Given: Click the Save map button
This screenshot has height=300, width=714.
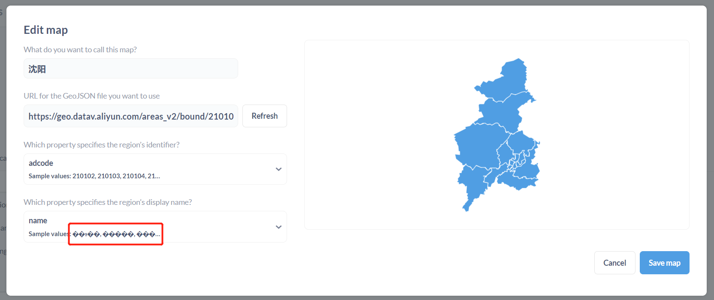Looking at the screenshot, I should (664, 263).
